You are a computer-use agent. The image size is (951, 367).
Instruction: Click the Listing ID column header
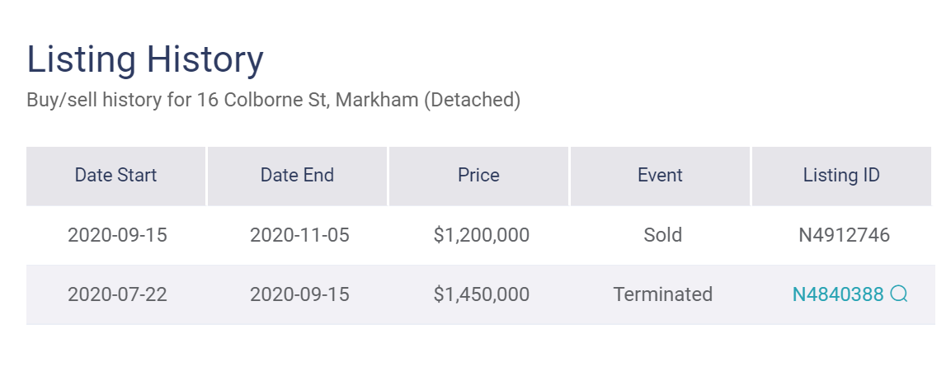tap(842, 176)
